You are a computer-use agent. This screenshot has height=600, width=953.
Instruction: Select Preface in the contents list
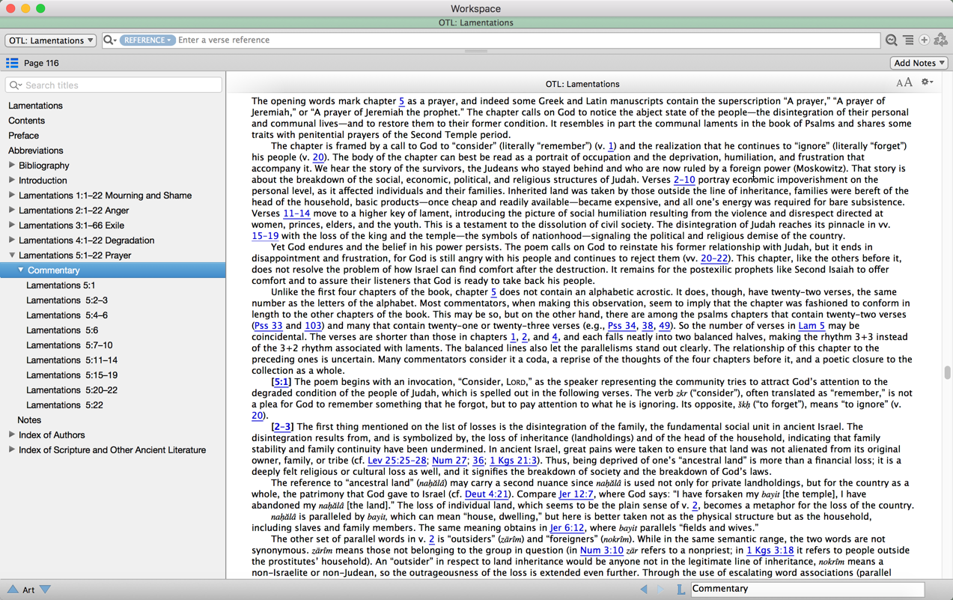(23, 136)
